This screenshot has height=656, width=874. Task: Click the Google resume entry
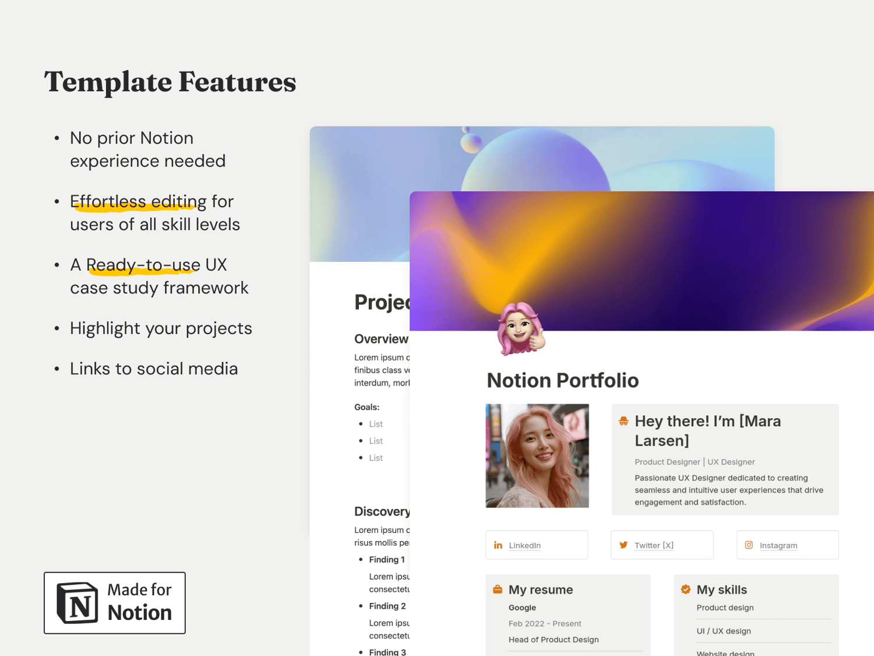pos(522,608)
